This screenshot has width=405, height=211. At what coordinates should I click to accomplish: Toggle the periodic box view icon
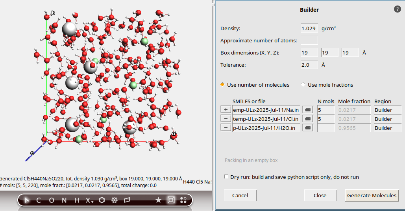[171, 200]
